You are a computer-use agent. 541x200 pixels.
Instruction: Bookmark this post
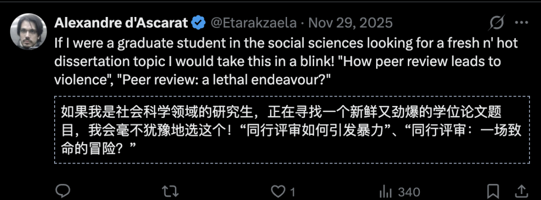pyautogui.click(x=493, y=191)
